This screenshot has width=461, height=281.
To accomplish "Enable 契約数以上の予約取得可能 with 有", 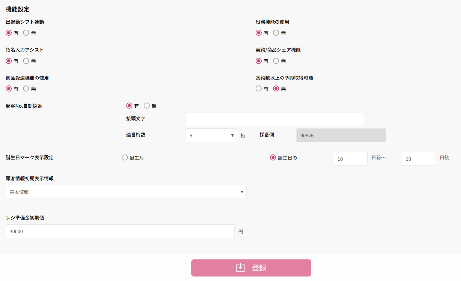I will coord(259,89).
